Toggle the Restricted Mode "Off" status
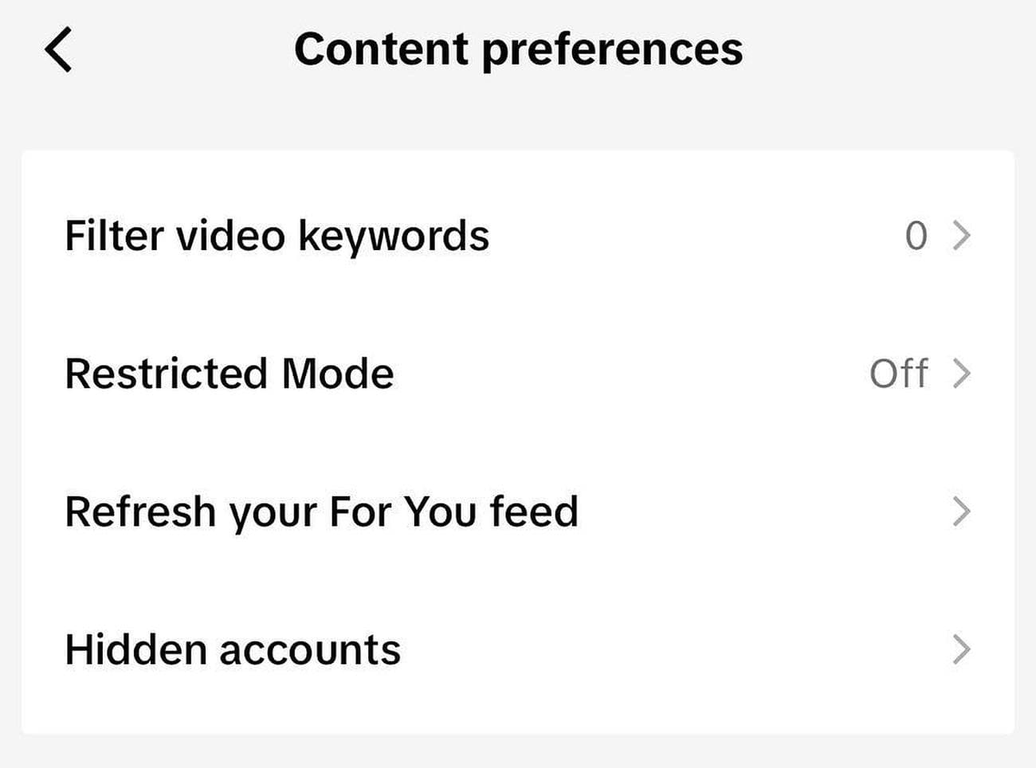This screenshot has height=768, width=1036. [x=899, y=374]
